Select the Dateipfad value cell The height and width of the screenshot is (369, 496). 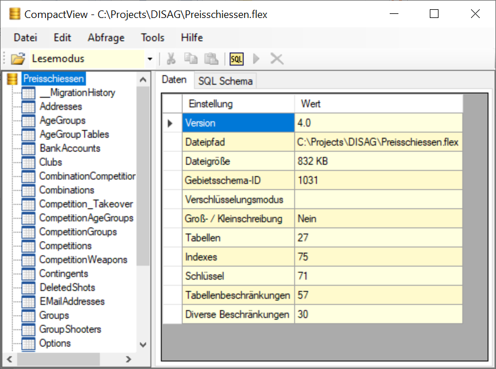point(378,142)
